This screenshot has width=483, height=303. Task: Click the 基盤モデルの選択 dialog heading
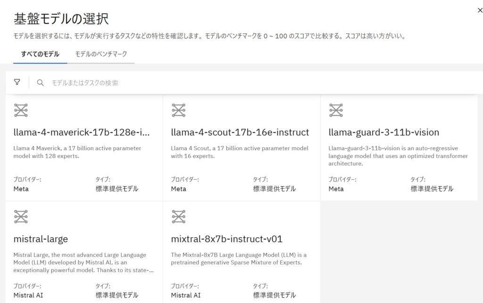(61, 19)
